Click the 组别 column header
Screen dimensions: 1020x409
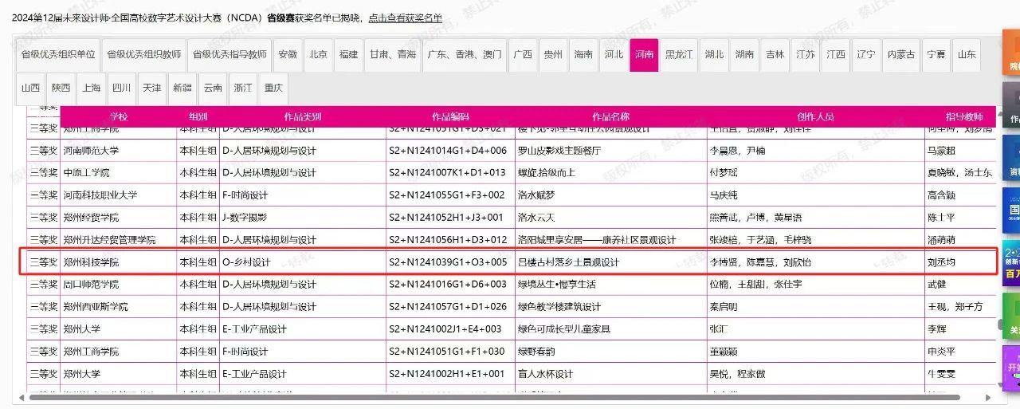tap(198, 116)
